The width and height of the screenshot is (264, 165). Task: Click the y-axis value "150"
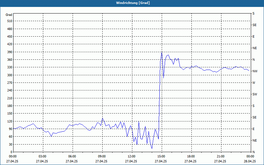pyautogui.click(x=10, y=114)
